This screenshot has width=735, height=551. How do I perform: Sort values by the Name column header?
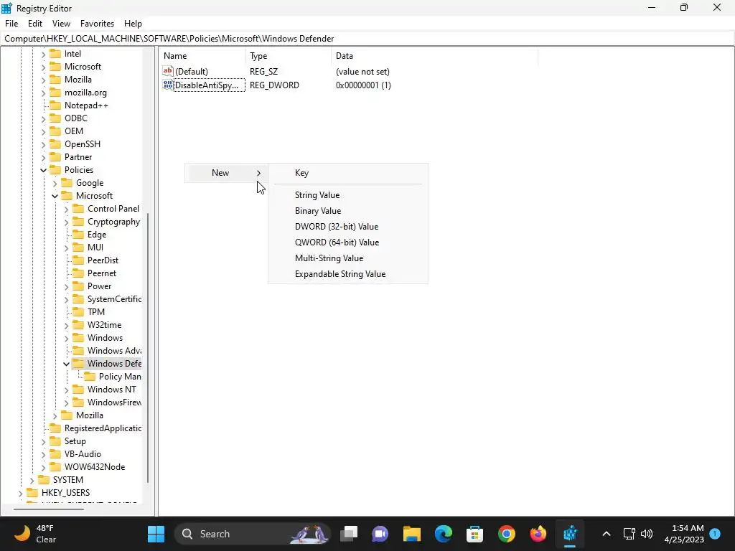click(x=202, y=56)
